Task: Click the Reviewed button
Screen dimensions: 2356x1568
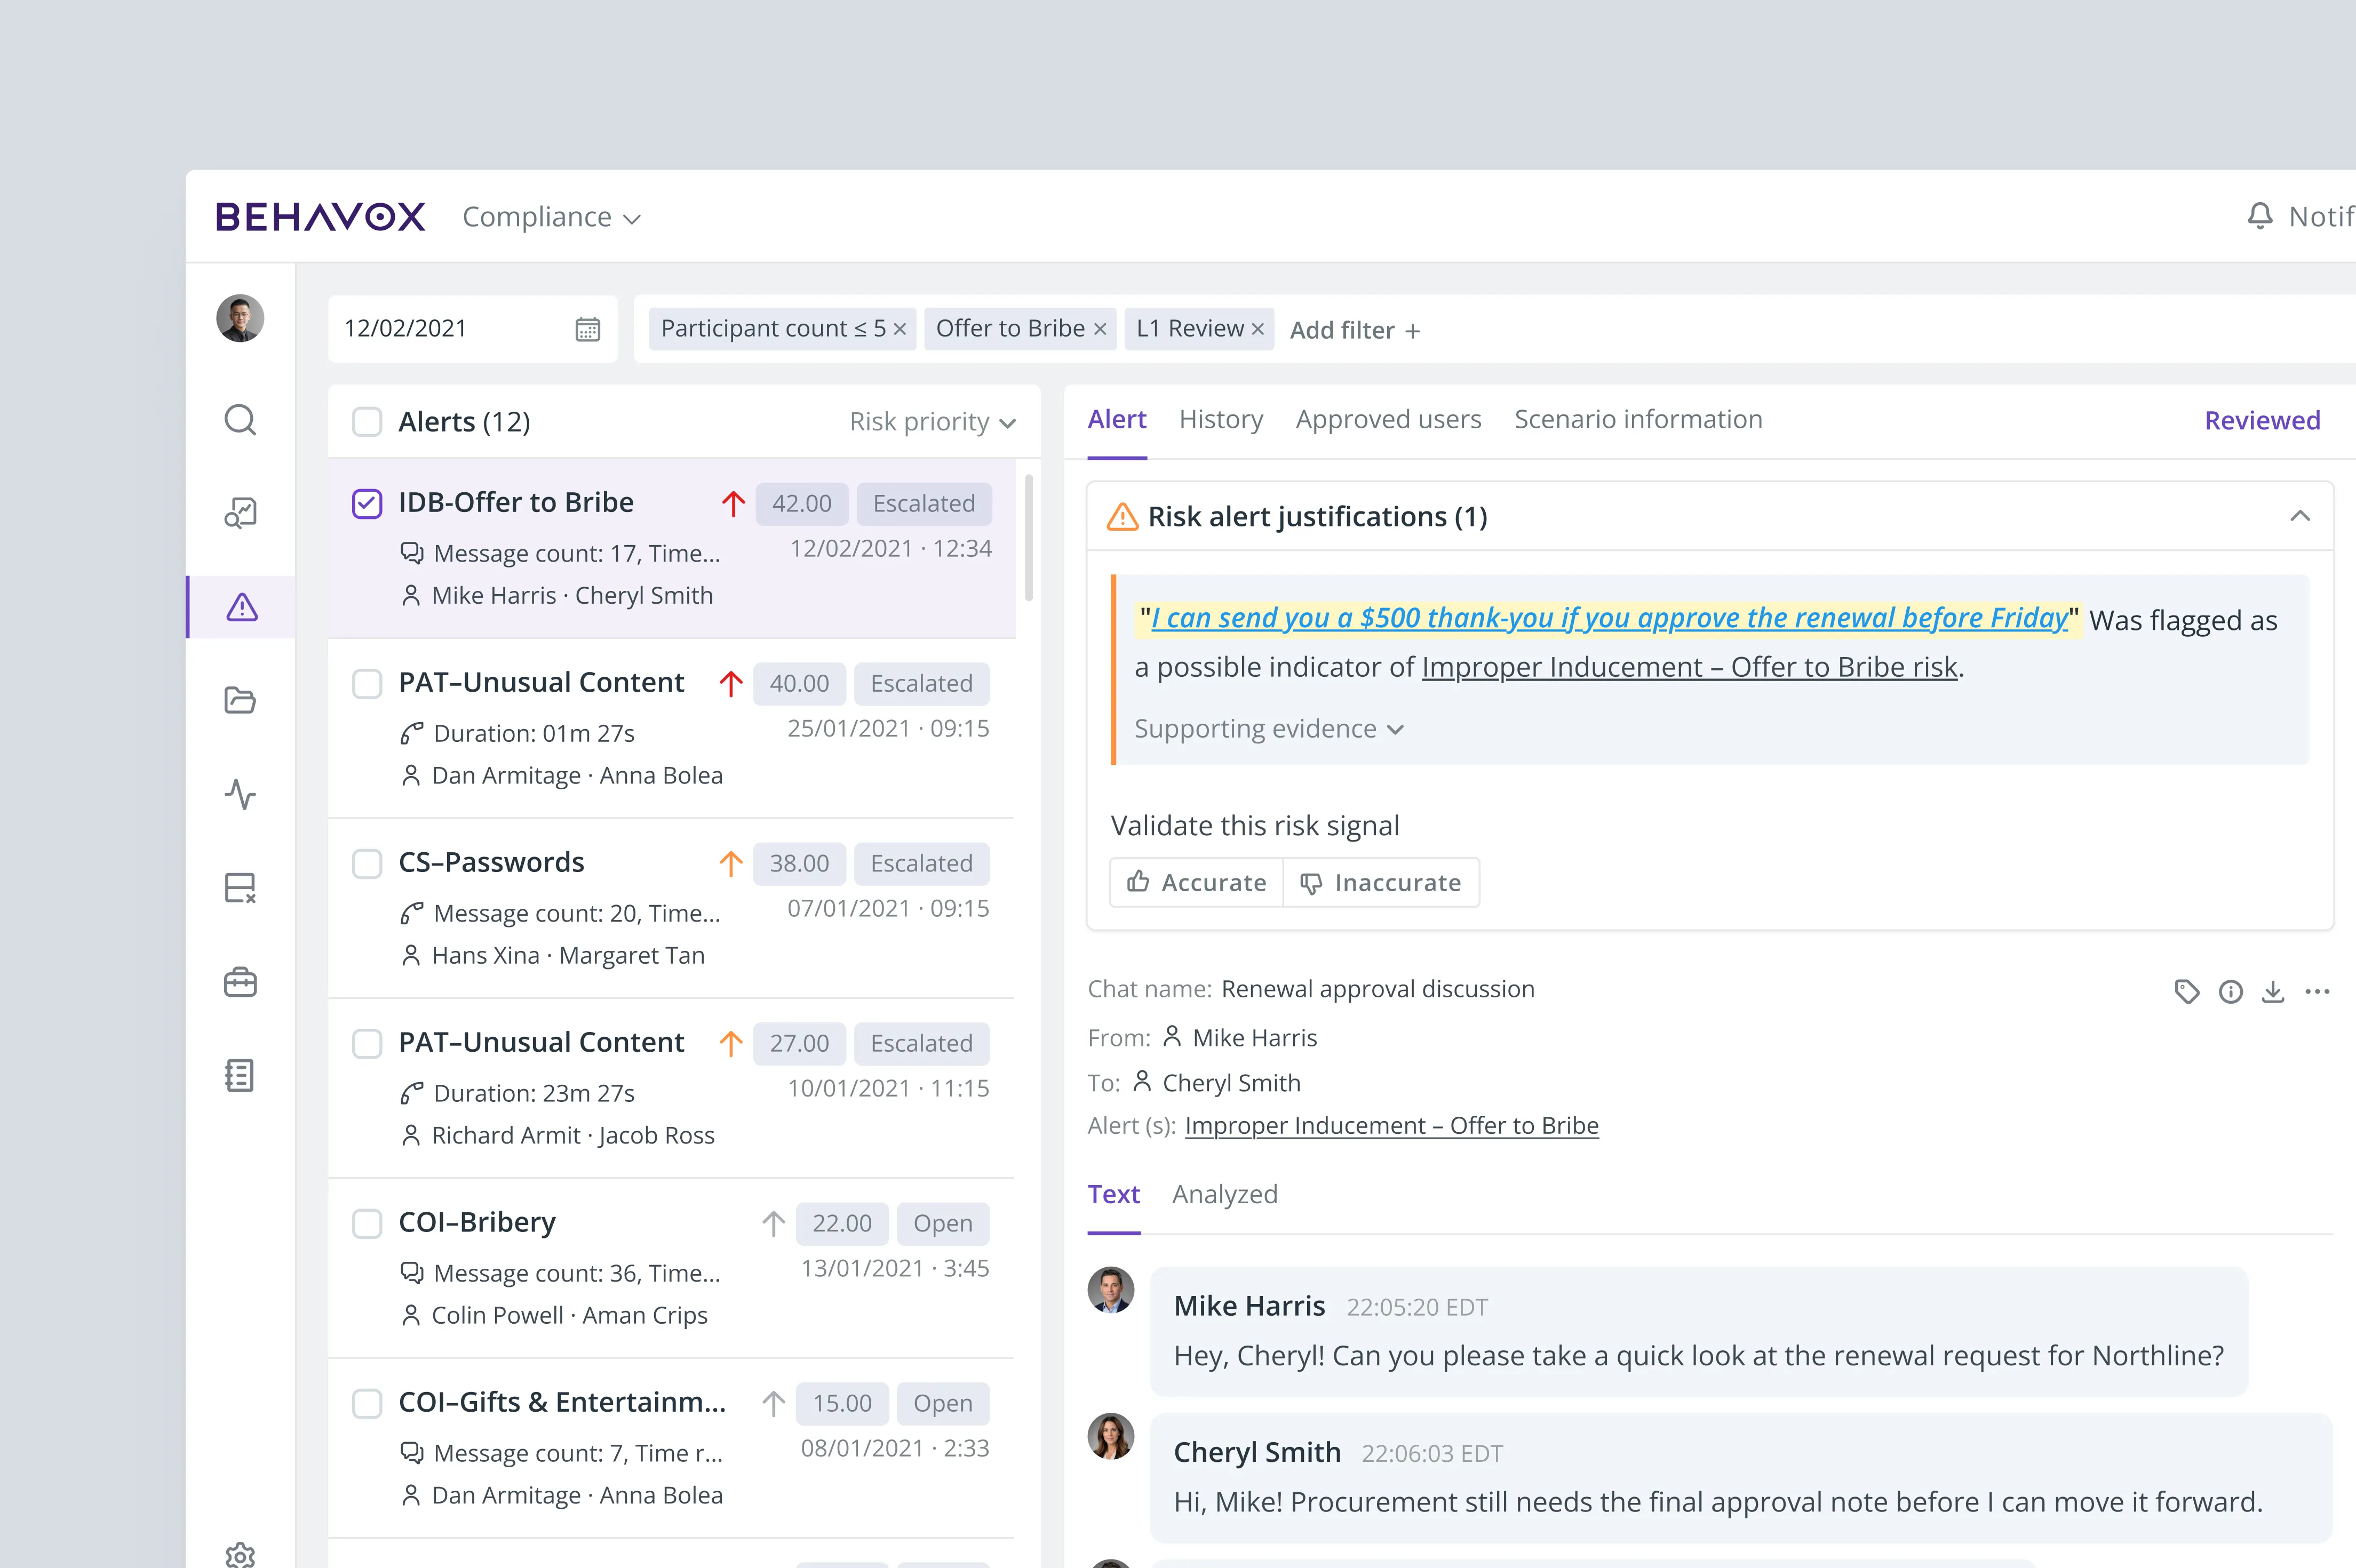Action: point(2262,420)
